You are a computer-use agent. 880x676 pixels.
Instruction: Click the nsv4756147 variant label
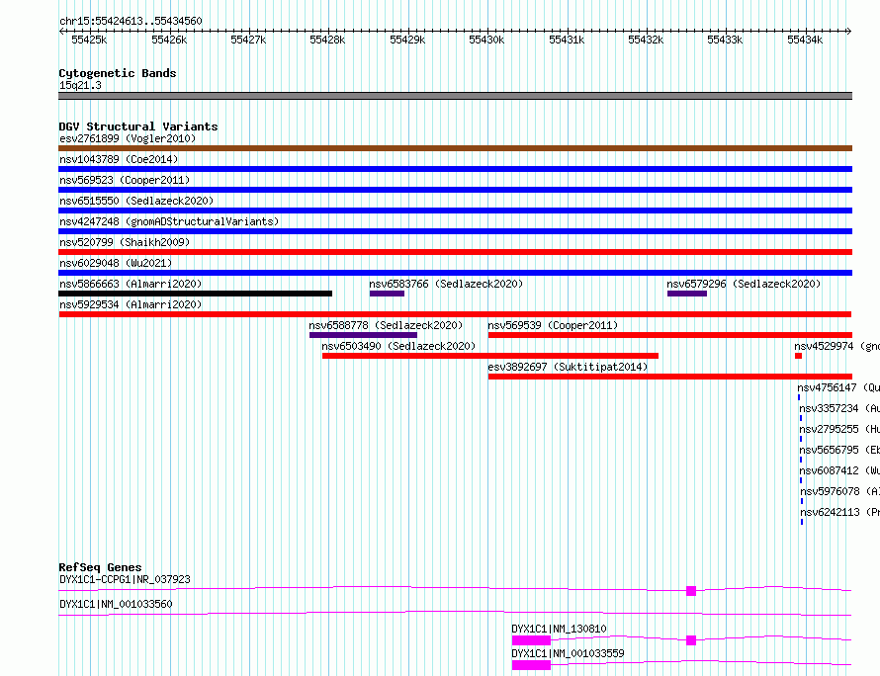tap(838, 387)
